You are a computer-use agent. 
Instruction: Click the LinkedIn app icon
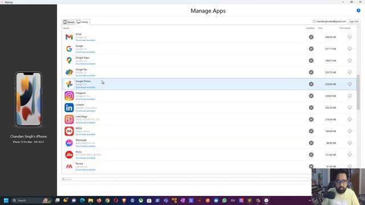click(69, 108)
